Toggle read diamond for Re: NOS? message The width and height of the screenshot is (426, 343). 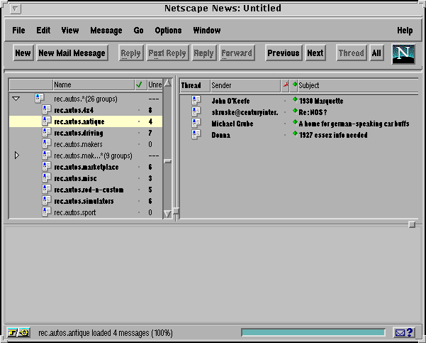(295, 111)
